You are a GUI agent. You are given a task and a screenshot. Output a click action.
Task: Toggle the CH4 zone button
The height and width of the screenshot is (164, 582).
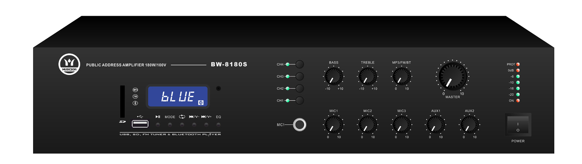pyautogui.click(x=300, y=64)
